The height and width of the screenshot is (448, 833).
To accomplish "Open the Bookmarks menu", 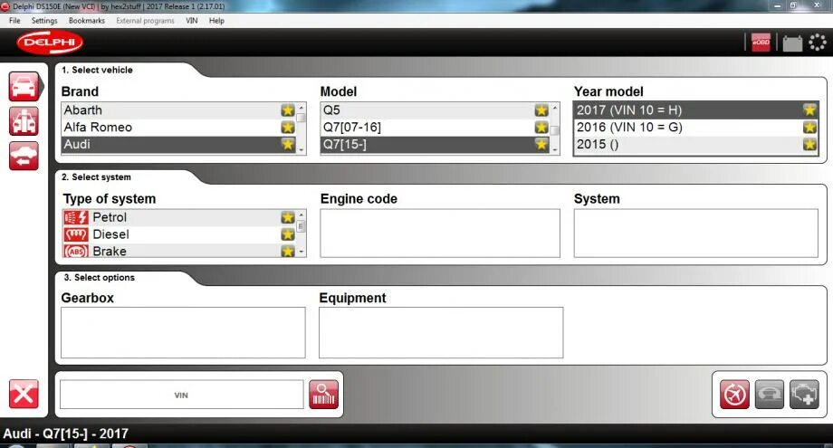I will [x=87, y=21].
